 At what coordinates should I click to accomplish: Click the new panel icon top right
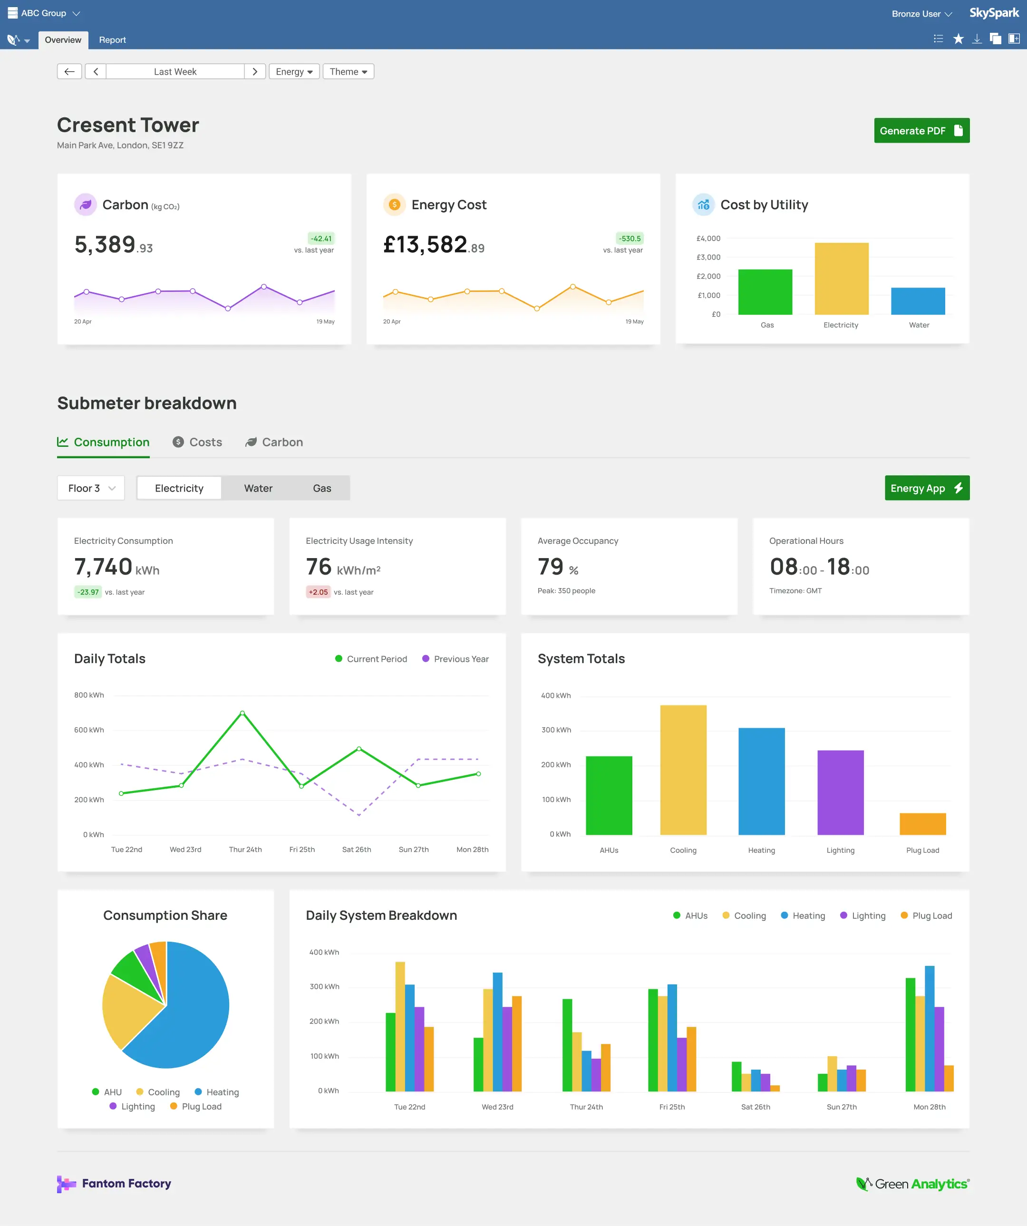[1014, 39]
